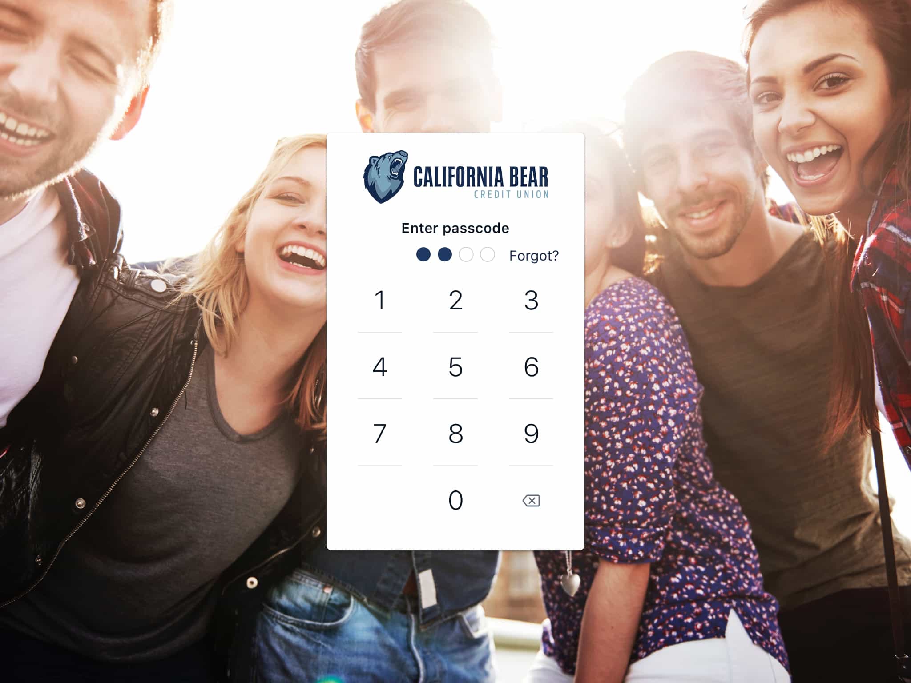Click the number 1 key
The width and height of the screenshot is (911, 683).
381,301
